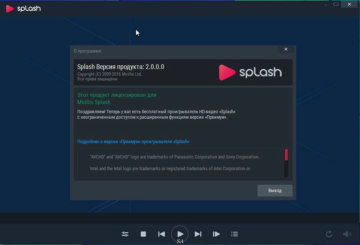The height and width of the screenshot is (245, 360).
Task: Click the О программе dialog title
Action: pyautogui.click(x=87, y=51)
